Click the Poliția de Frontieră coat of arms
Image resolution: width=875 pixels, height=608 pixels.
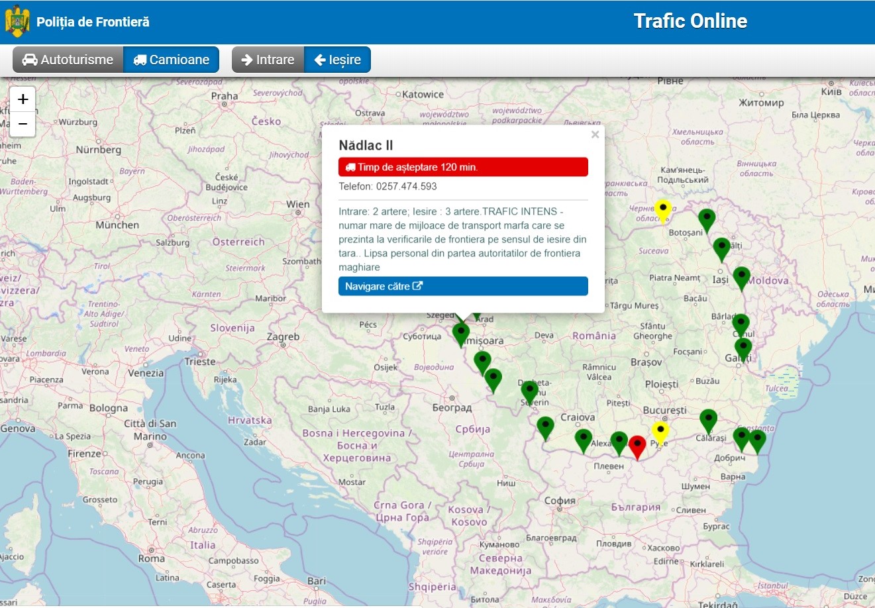coord(17,22)
